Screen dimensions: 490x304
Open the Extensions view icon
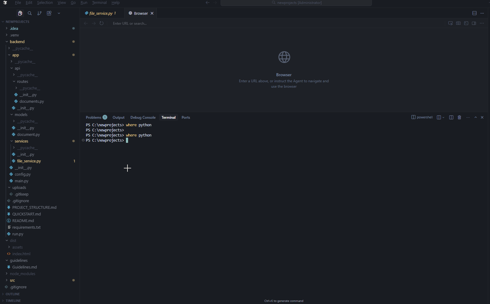[x=49, y=13]
